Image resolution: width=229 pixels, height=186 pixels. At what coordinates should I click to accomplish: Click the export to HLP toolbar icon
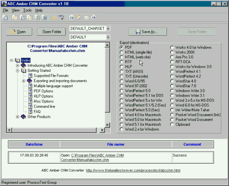37,17
